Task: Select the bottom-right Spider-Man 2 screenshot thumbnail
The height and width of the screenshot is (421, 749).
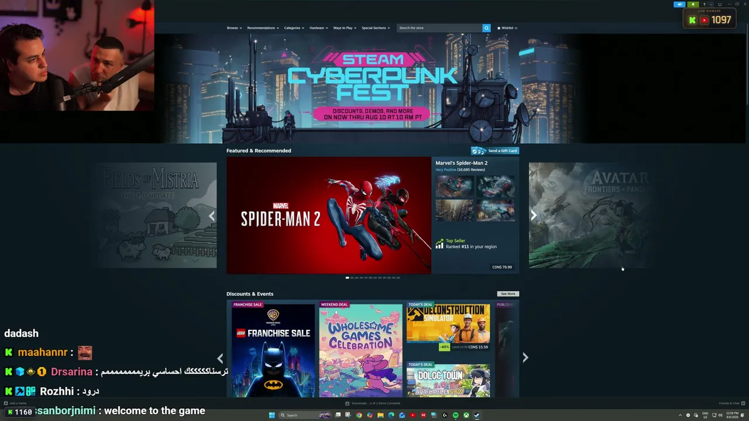Action: (x=496, y=210)
